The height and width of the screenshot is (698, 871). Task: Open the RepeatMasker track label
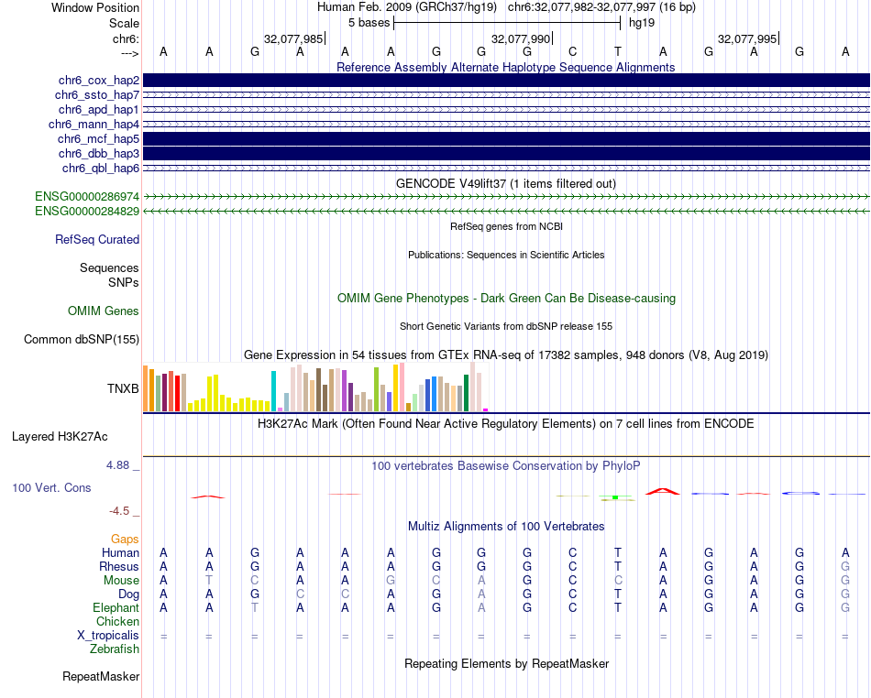pos(101,677)
